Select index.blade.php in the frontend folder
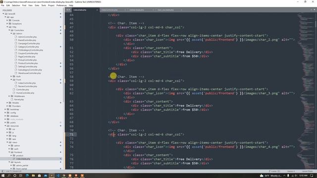Image resolution: width=317 pixels, height=178 pixels. click(23, 159)
